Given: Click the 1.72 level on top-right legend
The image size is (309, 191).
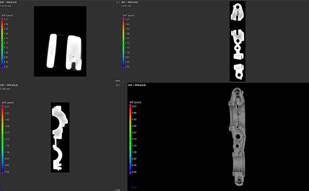Looking at the screenshot, I should (x=127, y=48).
